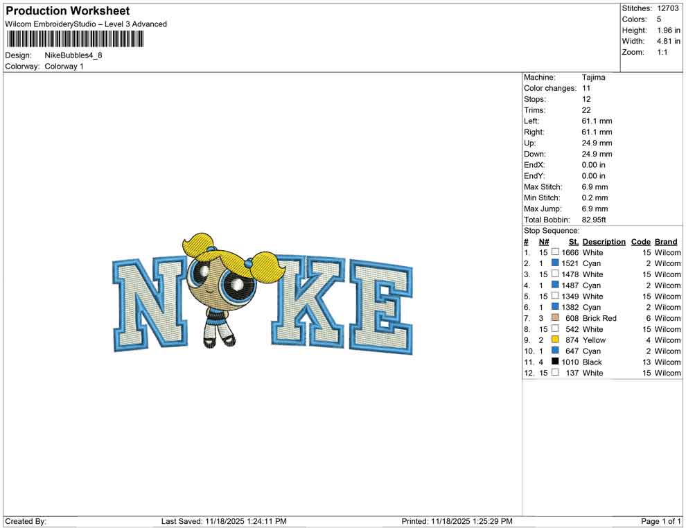Click the stitch count "1010" in row 11
The image size is (686, 528).
tap(570, 362)
